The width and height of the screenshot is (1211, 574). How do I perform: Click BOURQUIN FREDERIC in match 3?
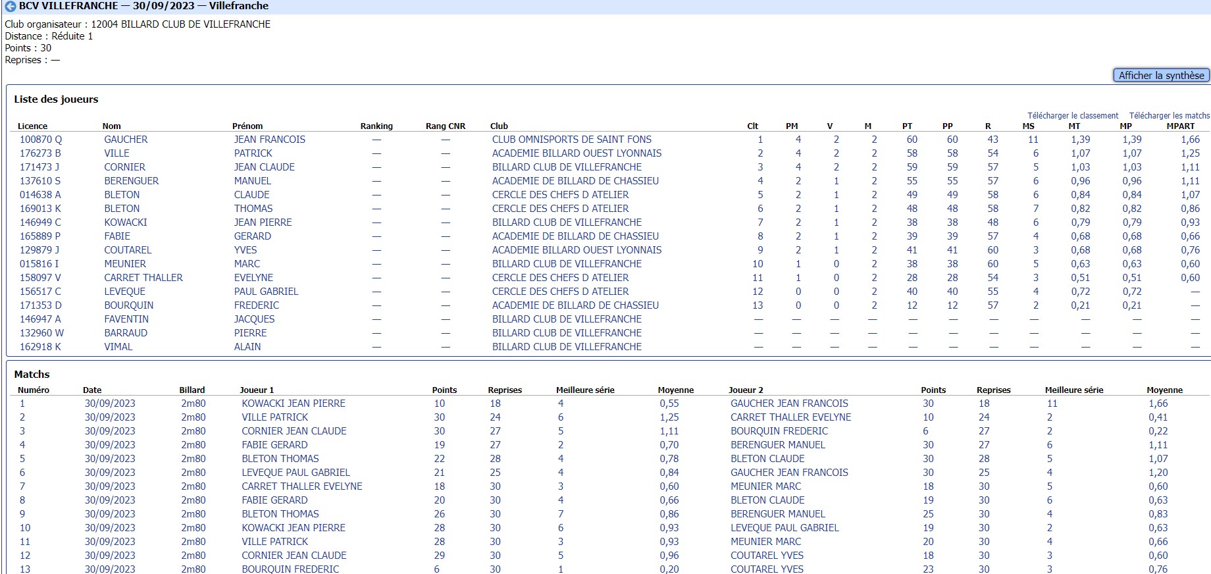[779, 431]
